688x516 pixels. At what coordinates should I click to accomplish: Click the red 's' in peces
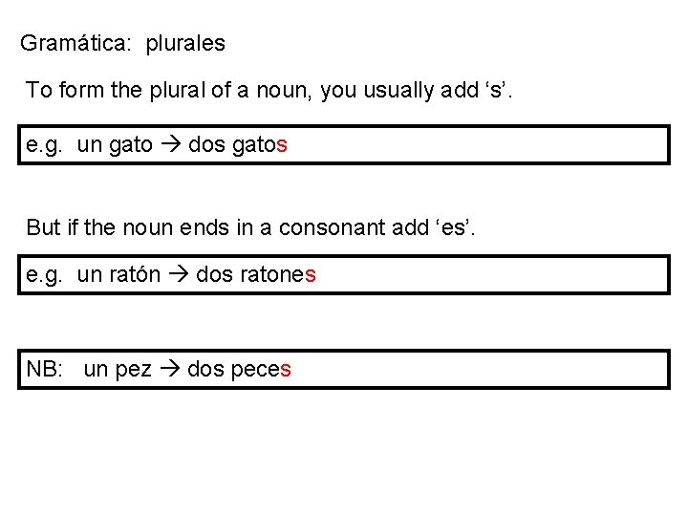click(286, 370)
